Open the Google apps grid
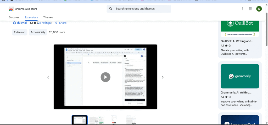268x125 pixels. 250,9
